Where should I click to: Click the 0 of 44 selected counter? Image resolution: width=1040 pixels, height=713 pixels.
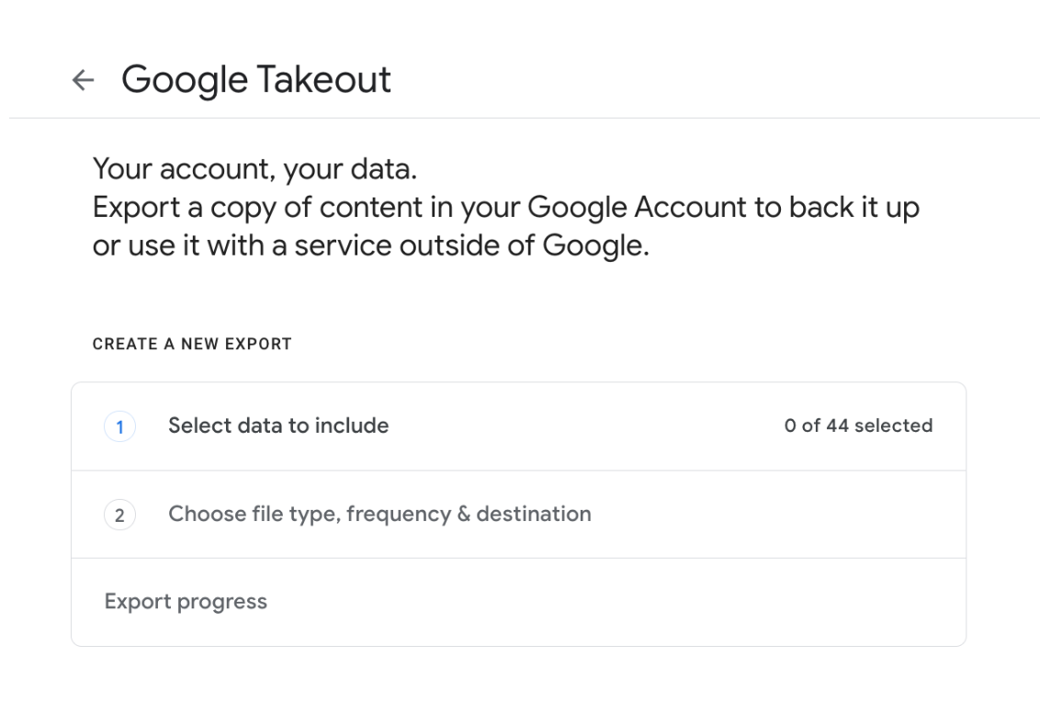click(858, 426)
